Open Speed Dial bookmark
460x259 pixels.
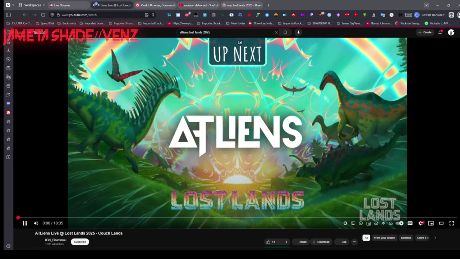tap(45, 23)
